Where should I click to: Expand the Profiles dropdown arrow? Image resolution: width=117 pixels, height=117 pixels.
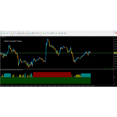coord(5,33)
